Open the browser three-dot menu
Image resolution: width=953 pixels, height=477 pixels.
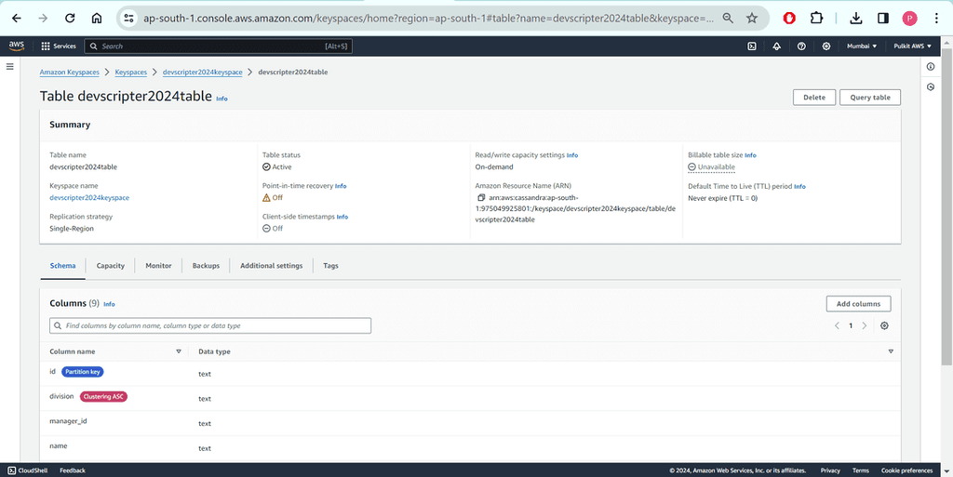click(936, 19)
